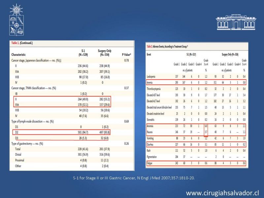Select the "P Value" column header
The height and width of the screenshot is (198, 264).
[x=126, y=54]
